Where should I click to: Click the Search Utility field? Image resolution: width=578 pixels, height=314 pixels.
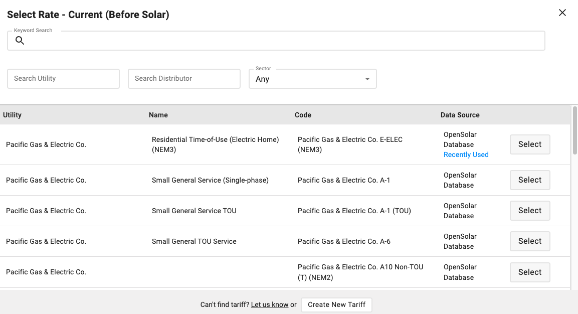pyautogui.click(x=63, y=79)
